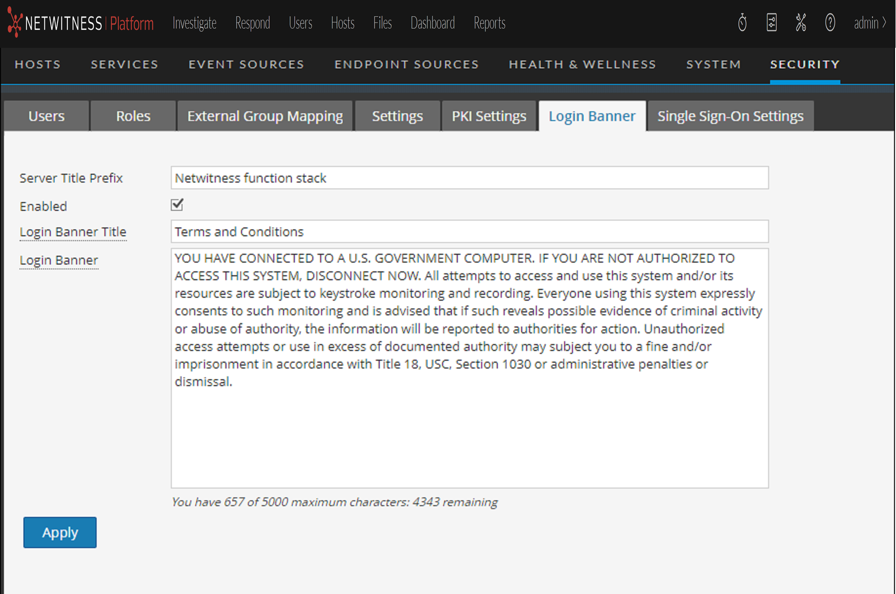
Task: Open the Admin tools icon
Action: coord(800,23)
